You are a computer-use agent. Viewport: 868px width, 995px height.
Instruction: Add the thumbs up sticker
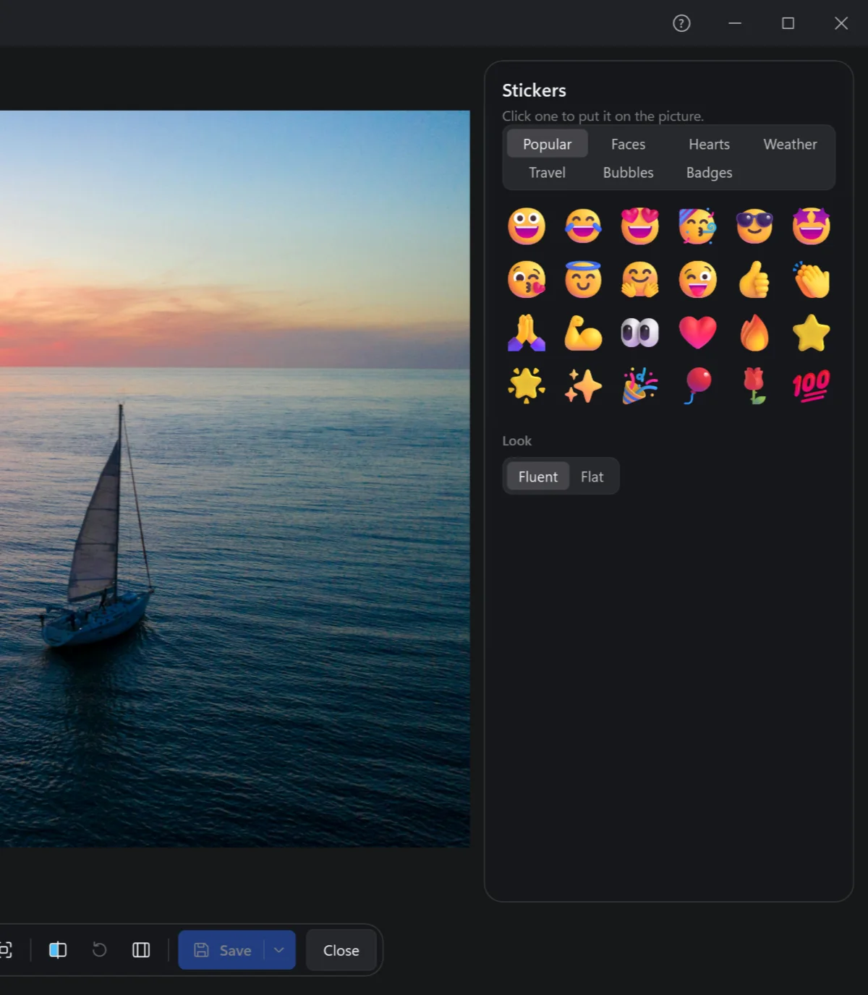coord(754,280)
